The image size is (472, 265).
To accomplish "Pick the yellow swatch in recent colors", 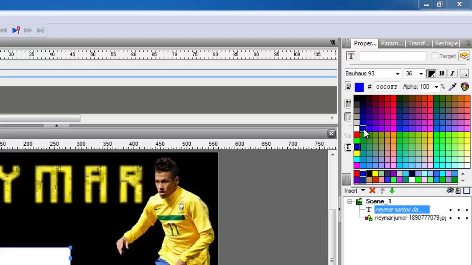I will pos(375,174).
